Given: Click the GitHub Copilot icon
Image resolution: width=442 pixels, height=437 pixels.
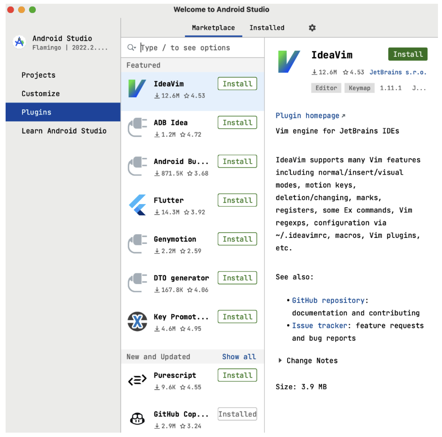Looking at the screenshot, I should [x=137, y=419].
